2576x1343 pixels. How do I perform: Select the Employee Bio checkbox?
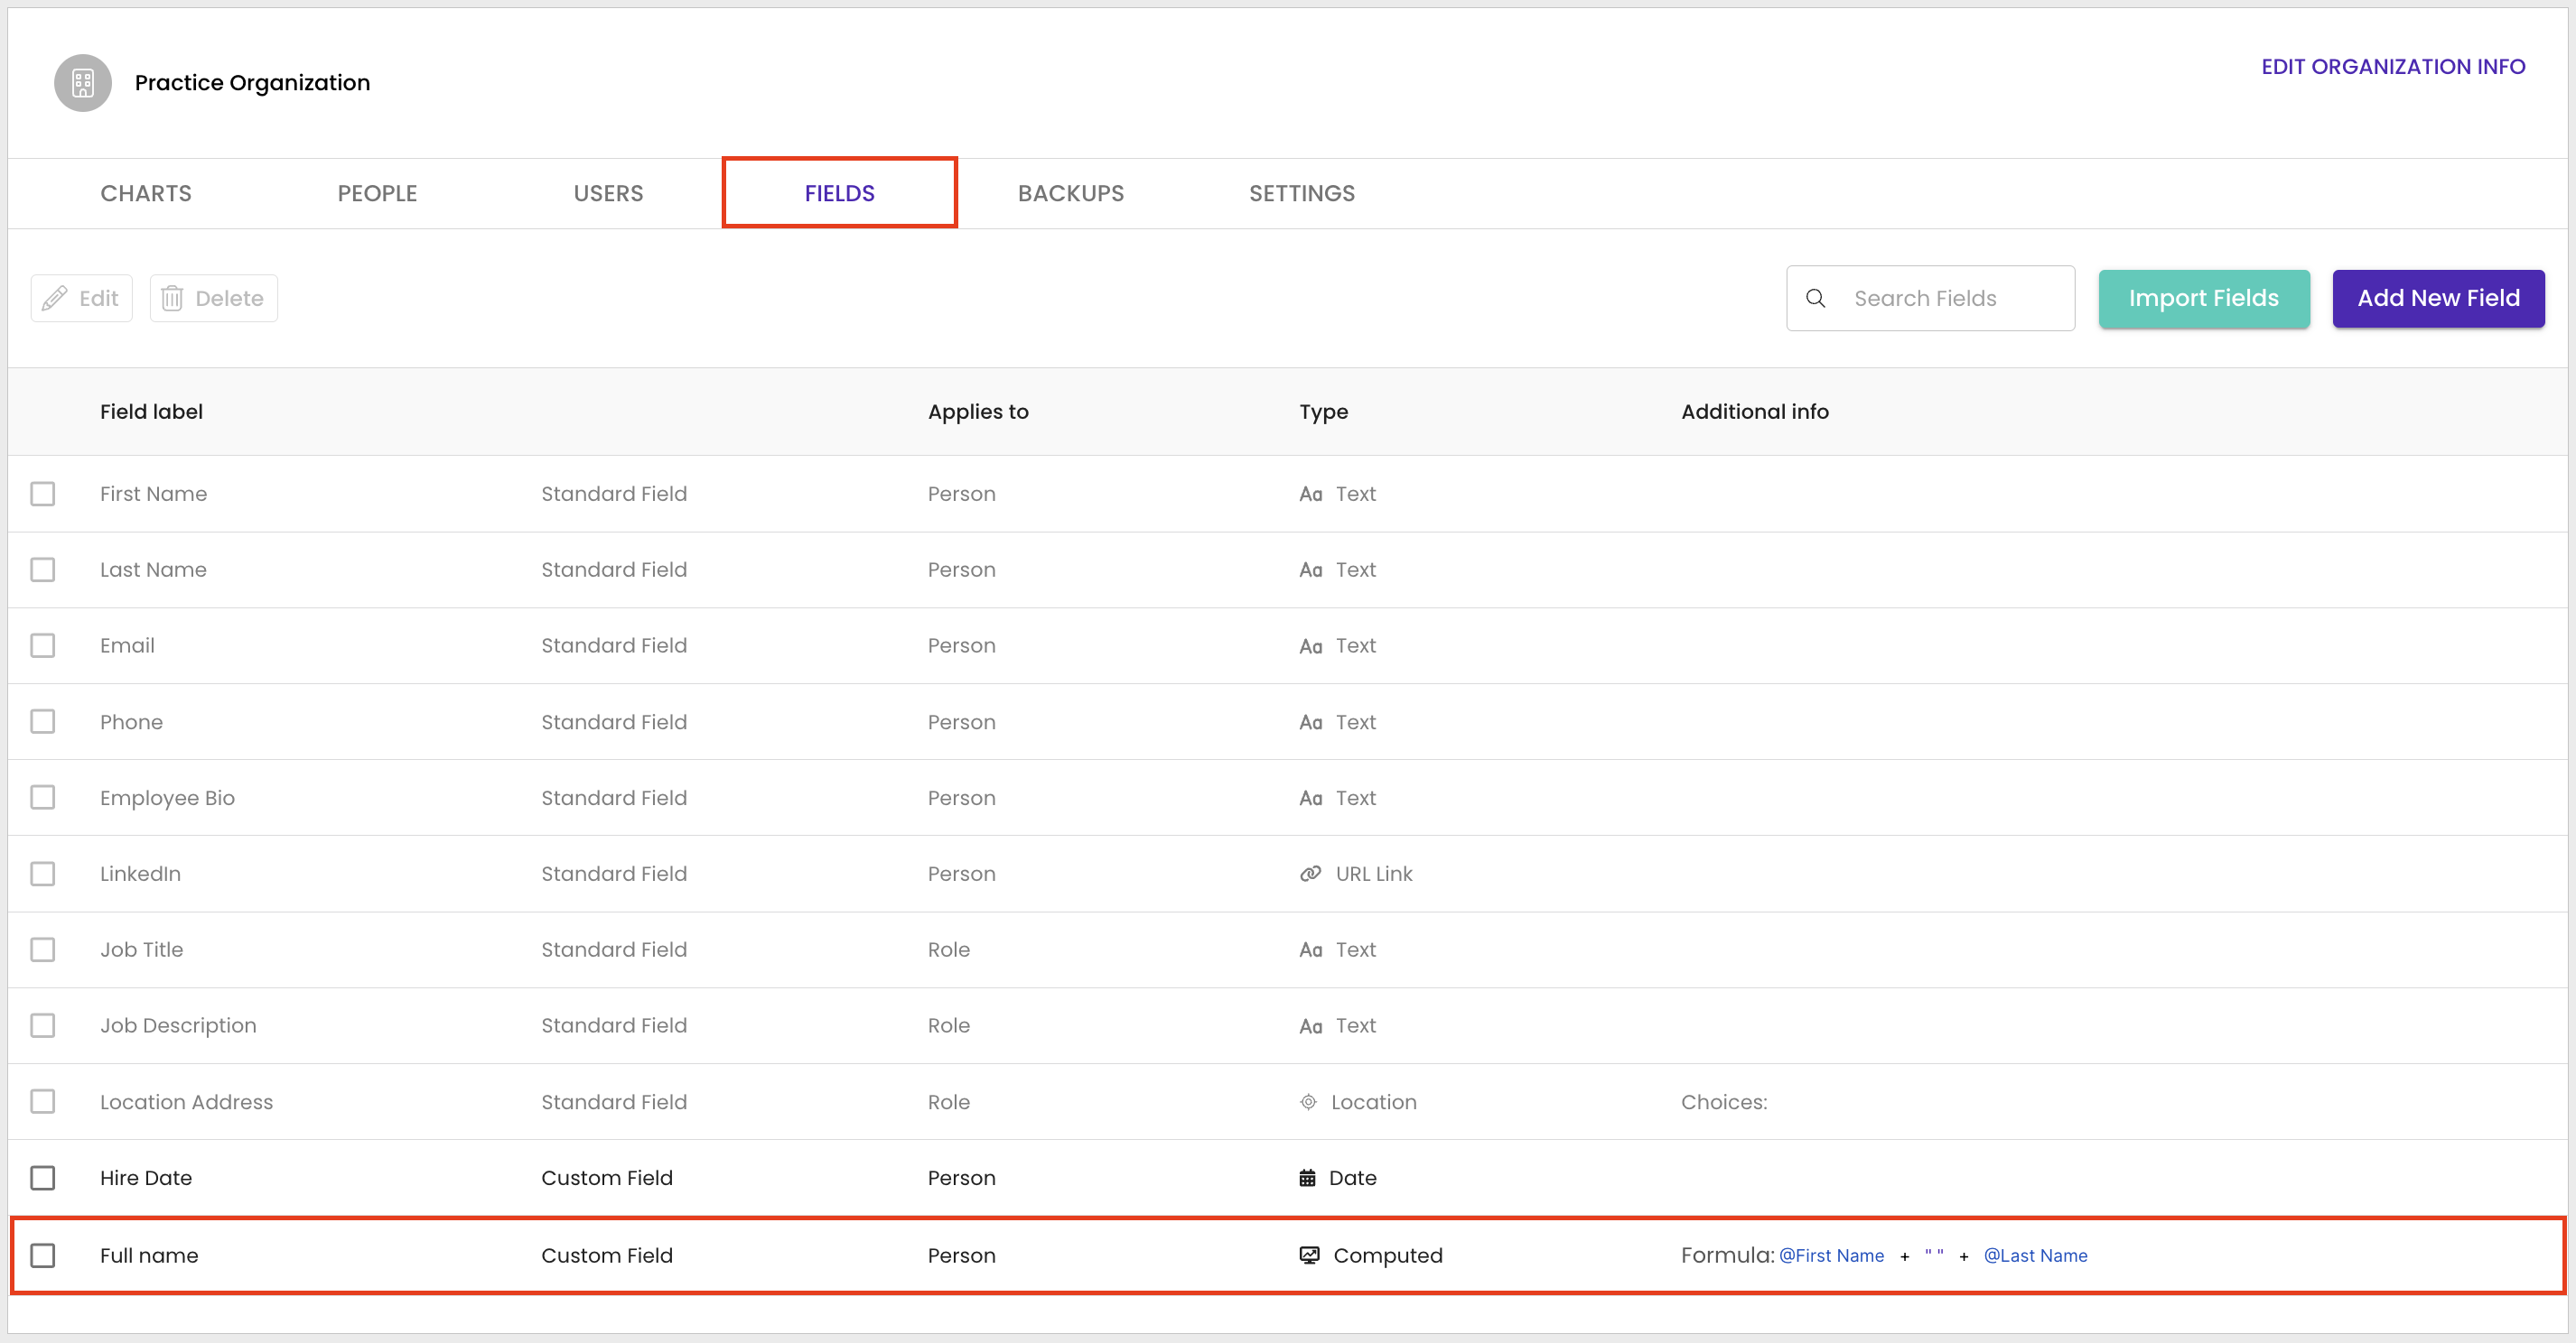coord(43,798)
